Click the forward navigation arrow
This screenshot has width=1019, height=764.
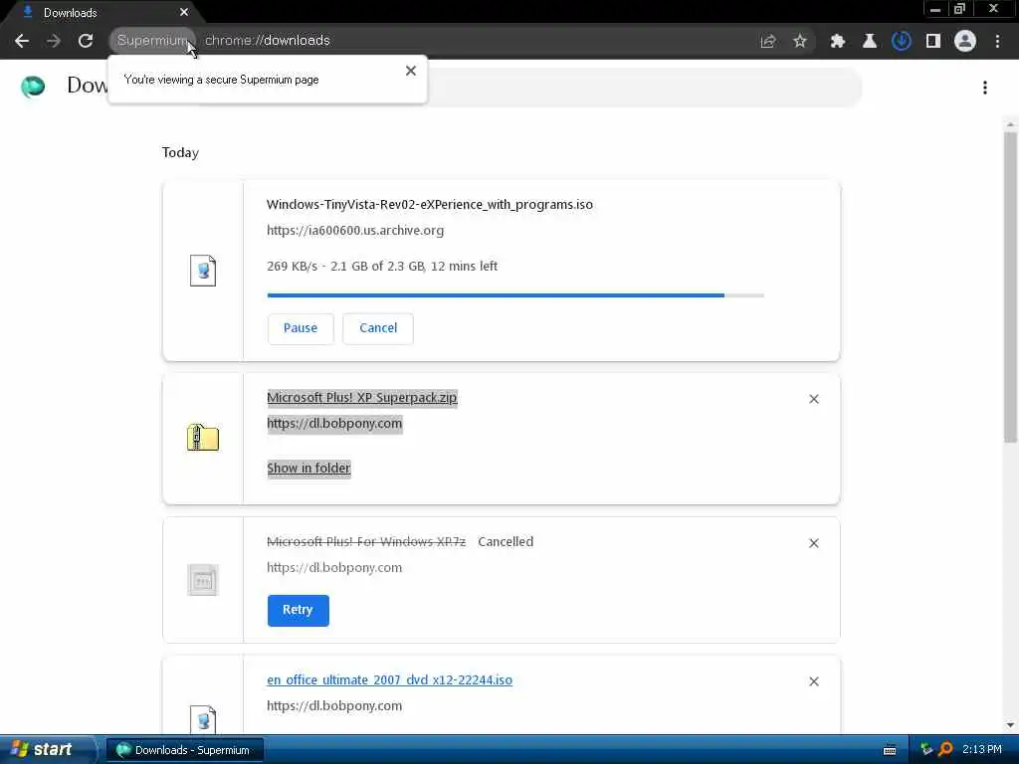tap(54, 41)
